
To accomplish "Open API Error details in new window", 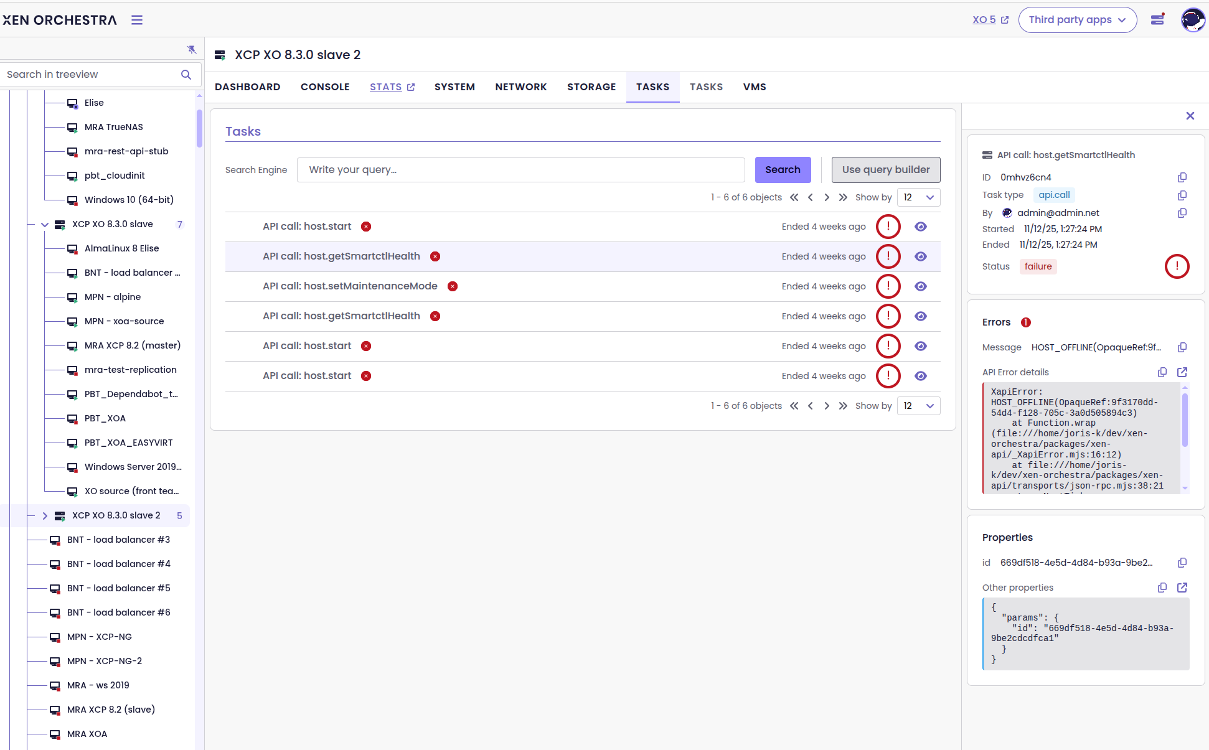I will [1182, 372].
